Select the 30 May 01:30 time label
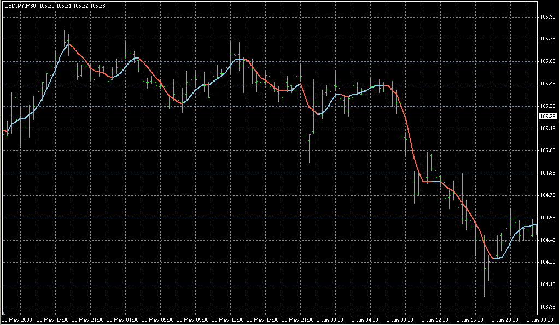Viewport: 560px width, 325px height. tap(122, 320)
